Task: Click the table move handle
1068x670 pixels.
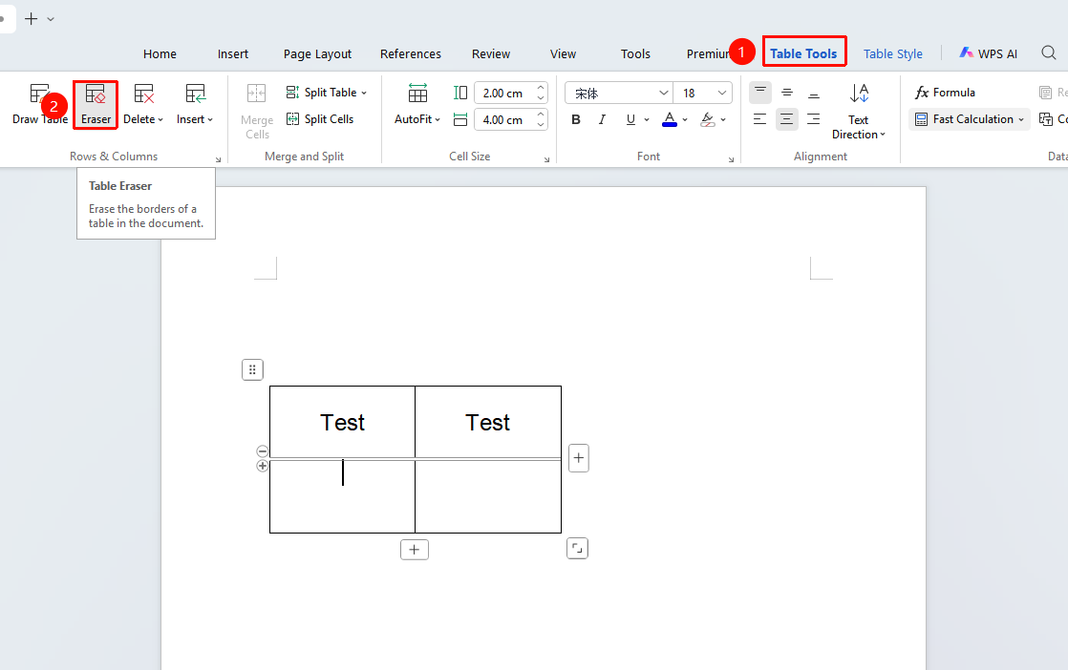Action: (252, 369)
